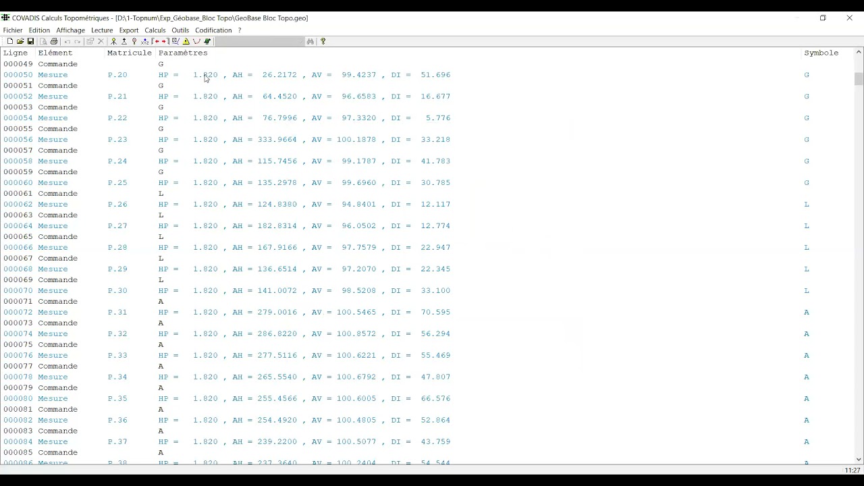The image size is (864, 486).
Task: Open the Fichier menu
Action: 13,30
